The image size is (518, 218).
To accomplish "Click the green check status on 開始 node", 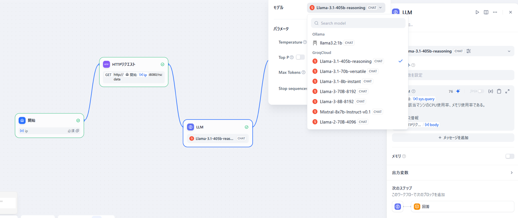I will pos(78,120).
